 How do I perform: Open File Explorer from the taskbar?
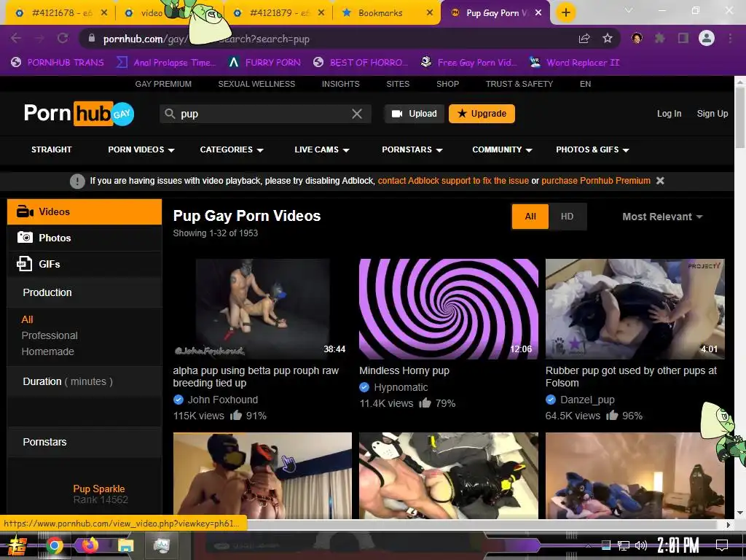[125, 545]
